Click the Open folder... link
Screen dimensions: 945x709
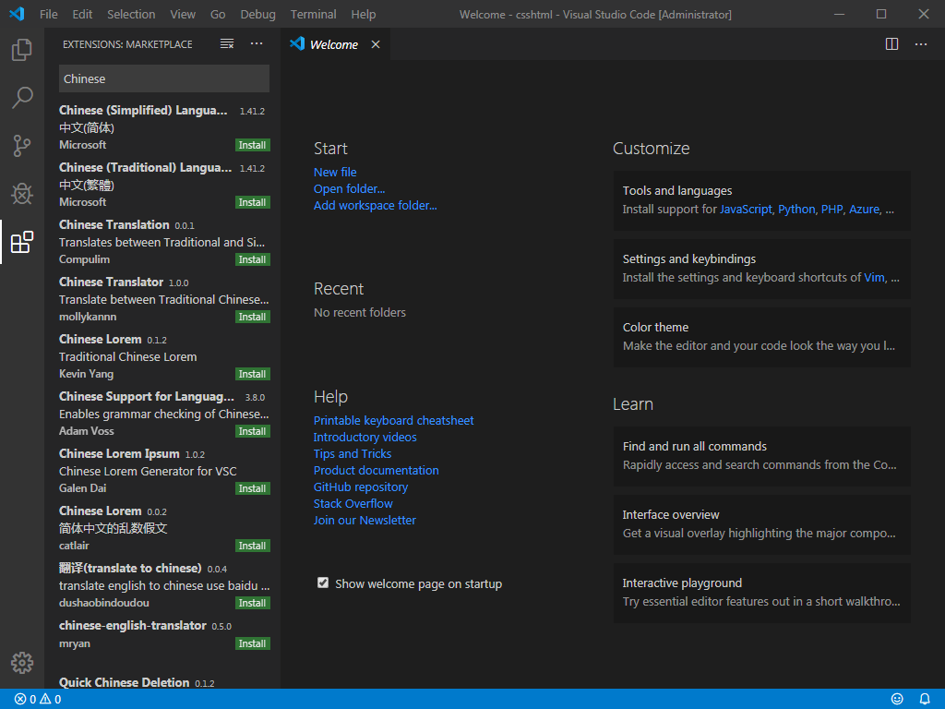[349, 188]
